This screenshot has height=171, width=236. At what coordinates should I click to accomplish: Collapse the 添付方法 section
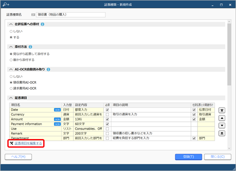(11, 47)
